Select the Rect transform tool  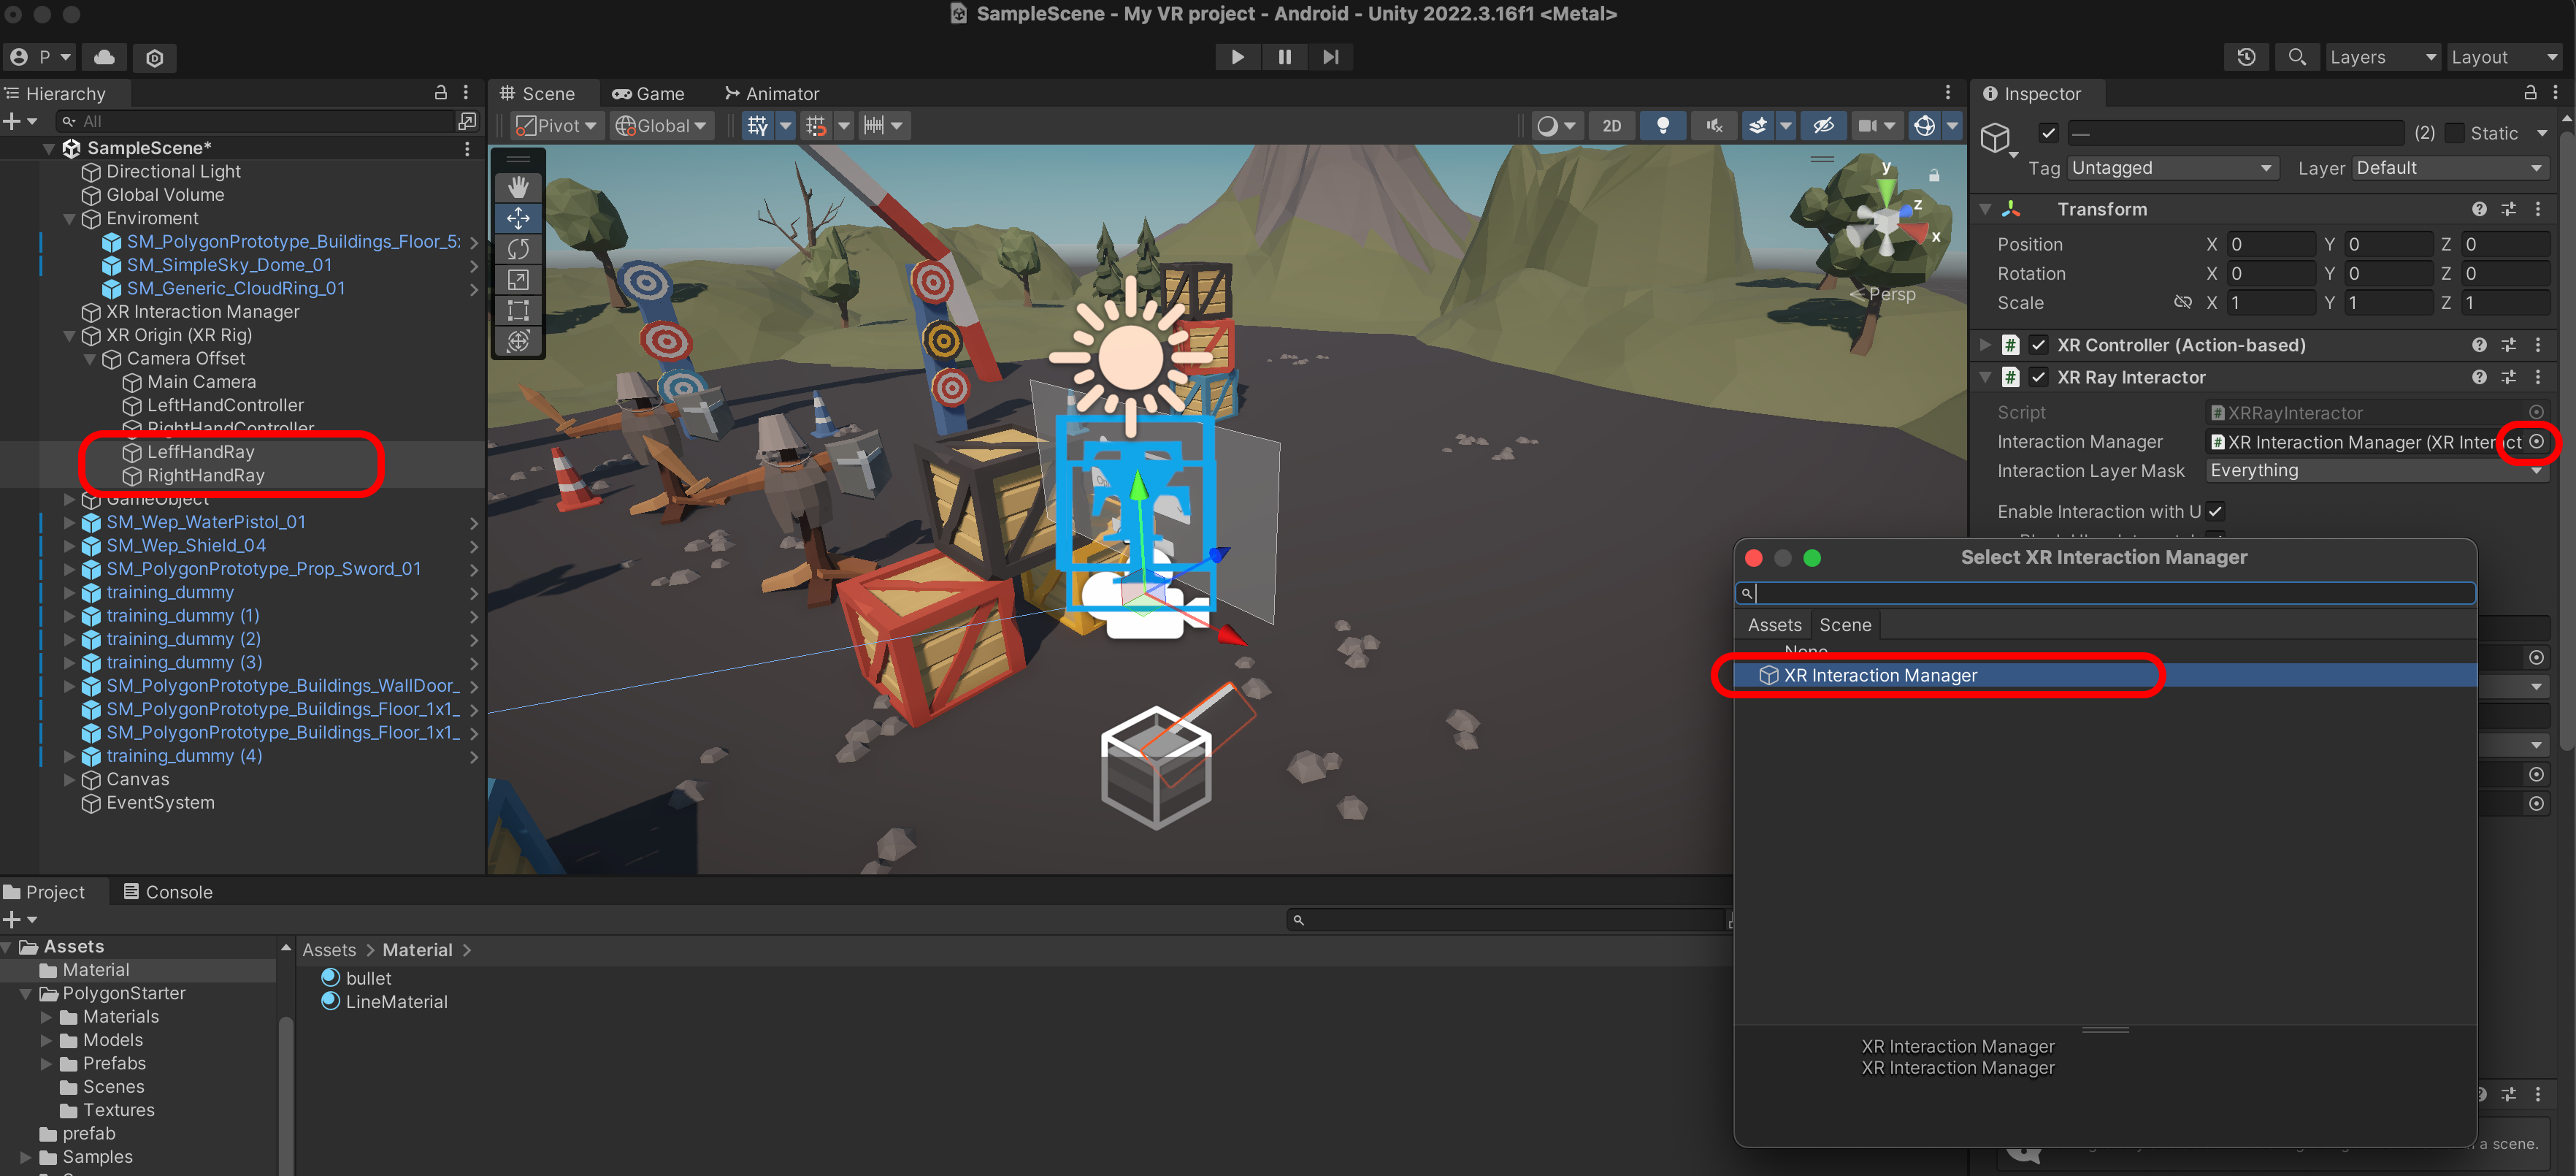tap(518, 310)
